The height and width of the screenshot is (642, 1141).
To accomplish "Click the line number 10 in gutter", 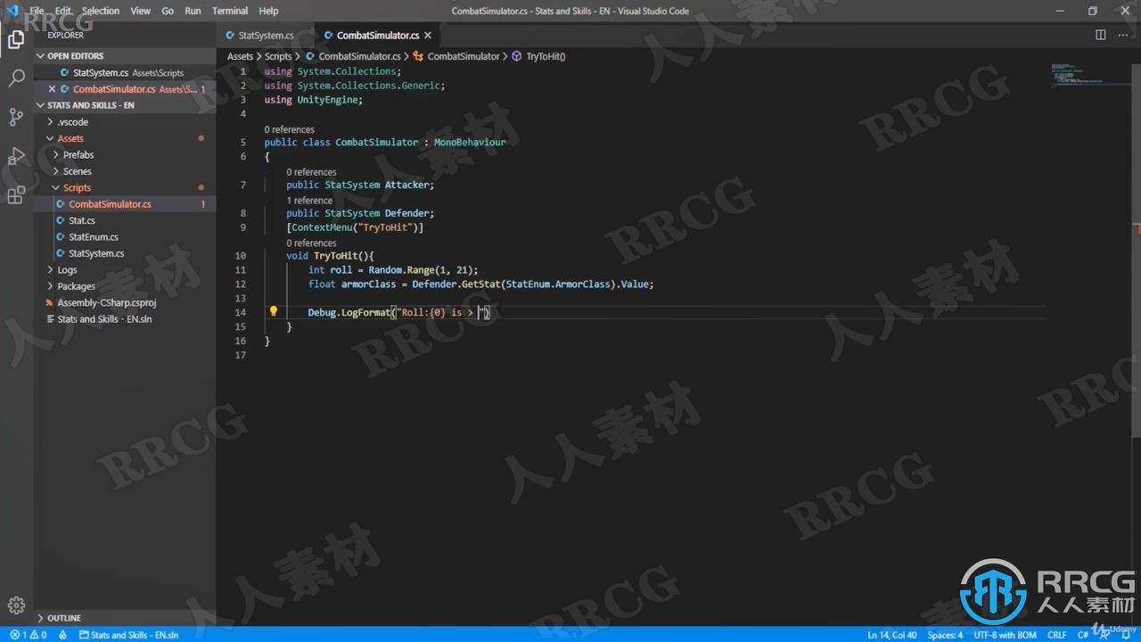I will pyautogui.click(x=241, y=256).
